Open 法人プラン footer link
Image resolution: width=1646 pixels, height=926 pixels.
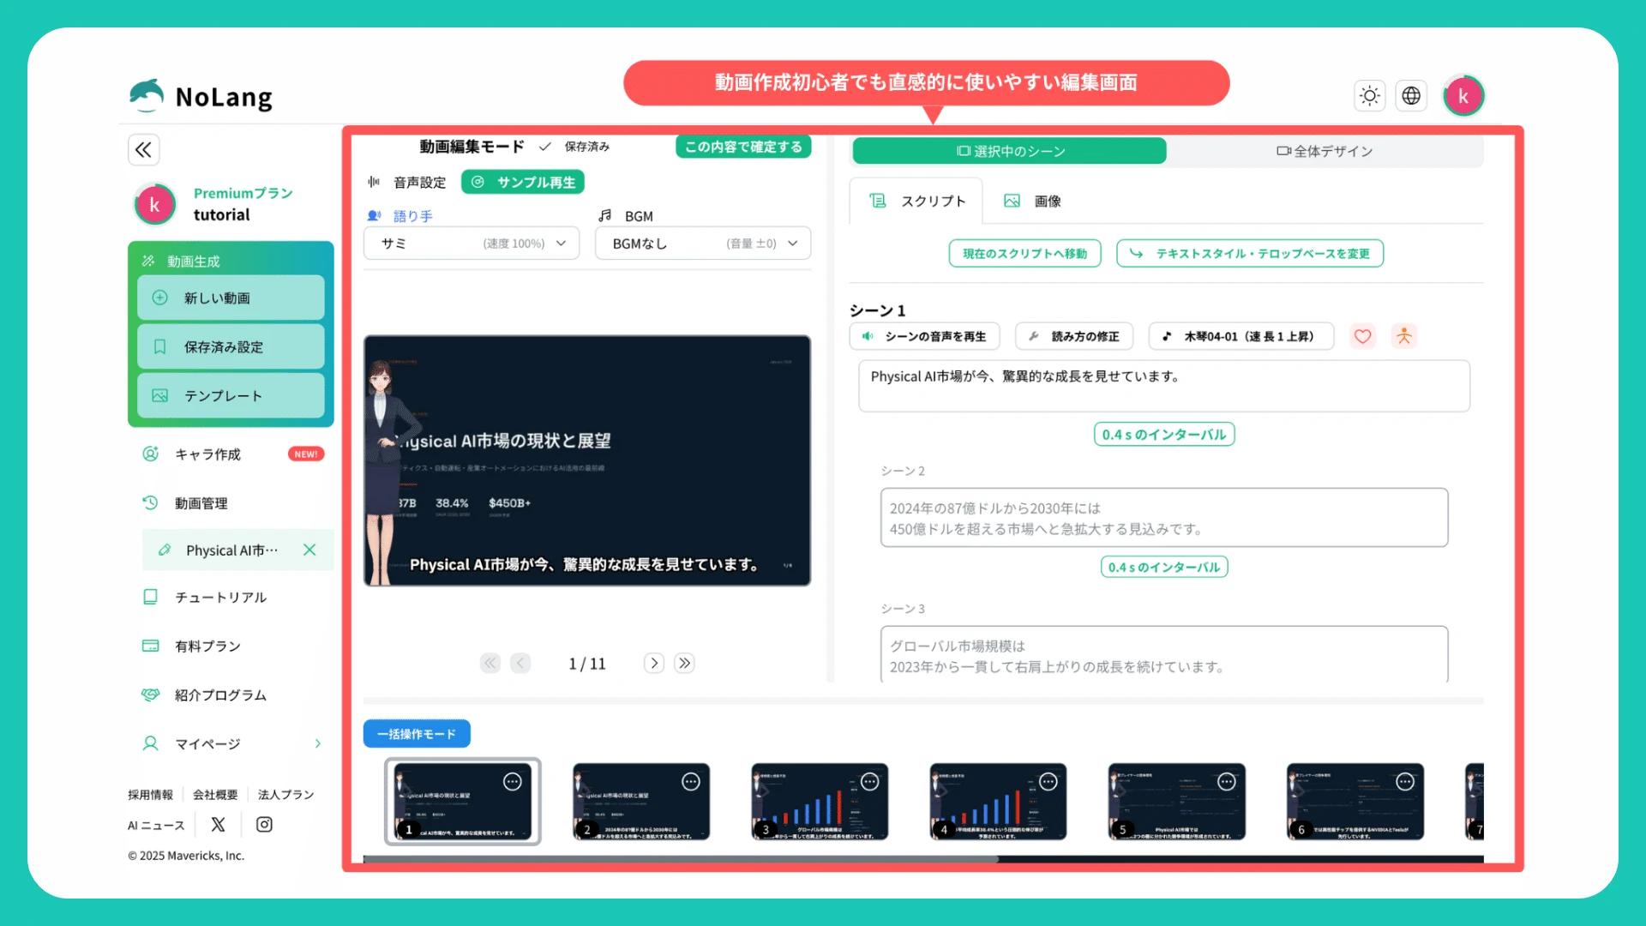285,795
